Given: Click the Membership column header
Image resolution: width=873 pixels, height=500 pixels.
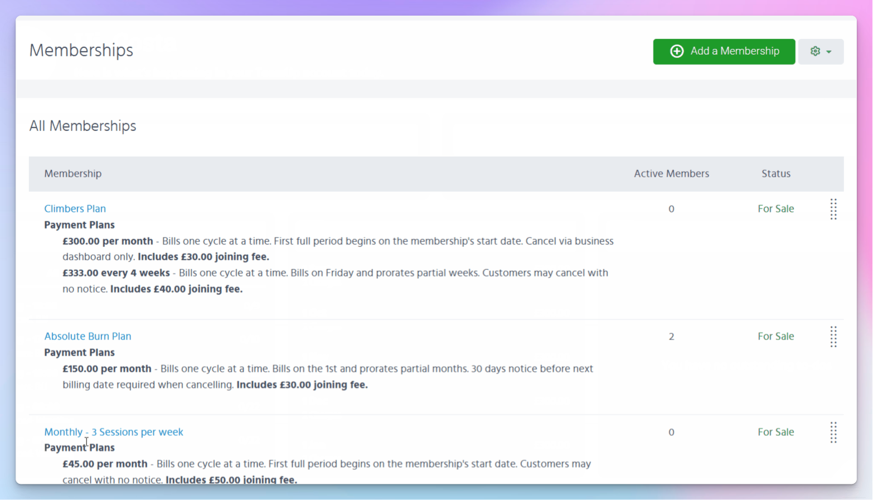Looking at the screenshot, I should [x=73, y=173].
